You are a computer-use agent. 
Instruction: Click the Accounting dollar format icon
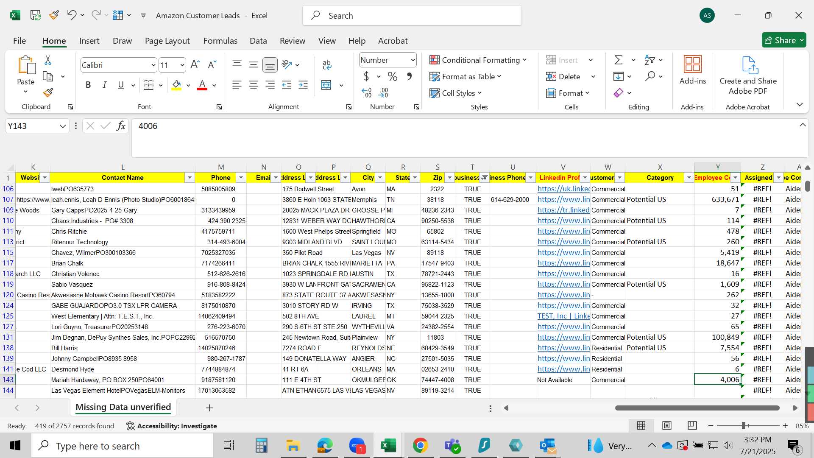coord(366,76)
